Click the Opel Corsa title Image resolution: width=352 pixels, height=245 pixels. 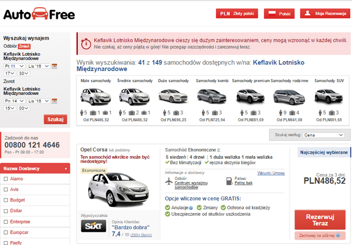click(x=94, y=150)
